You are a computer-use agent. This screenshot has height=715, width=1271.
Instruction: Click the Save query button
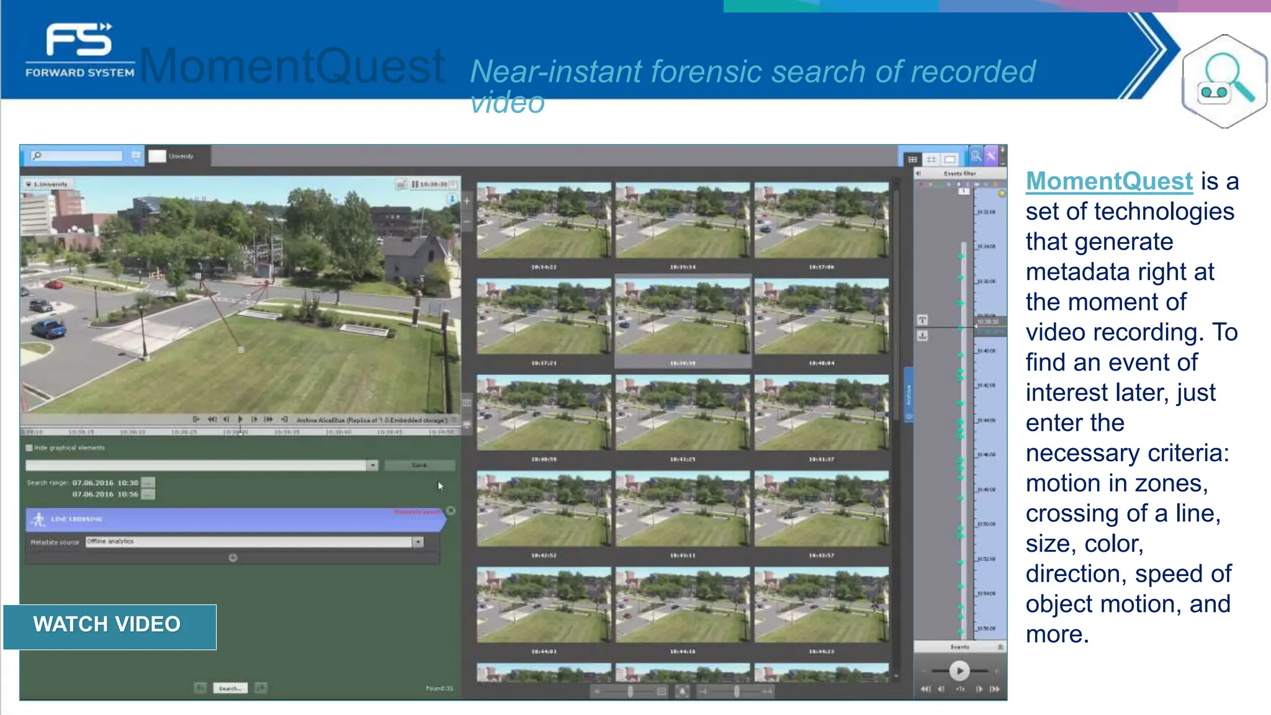coord(420,465)
